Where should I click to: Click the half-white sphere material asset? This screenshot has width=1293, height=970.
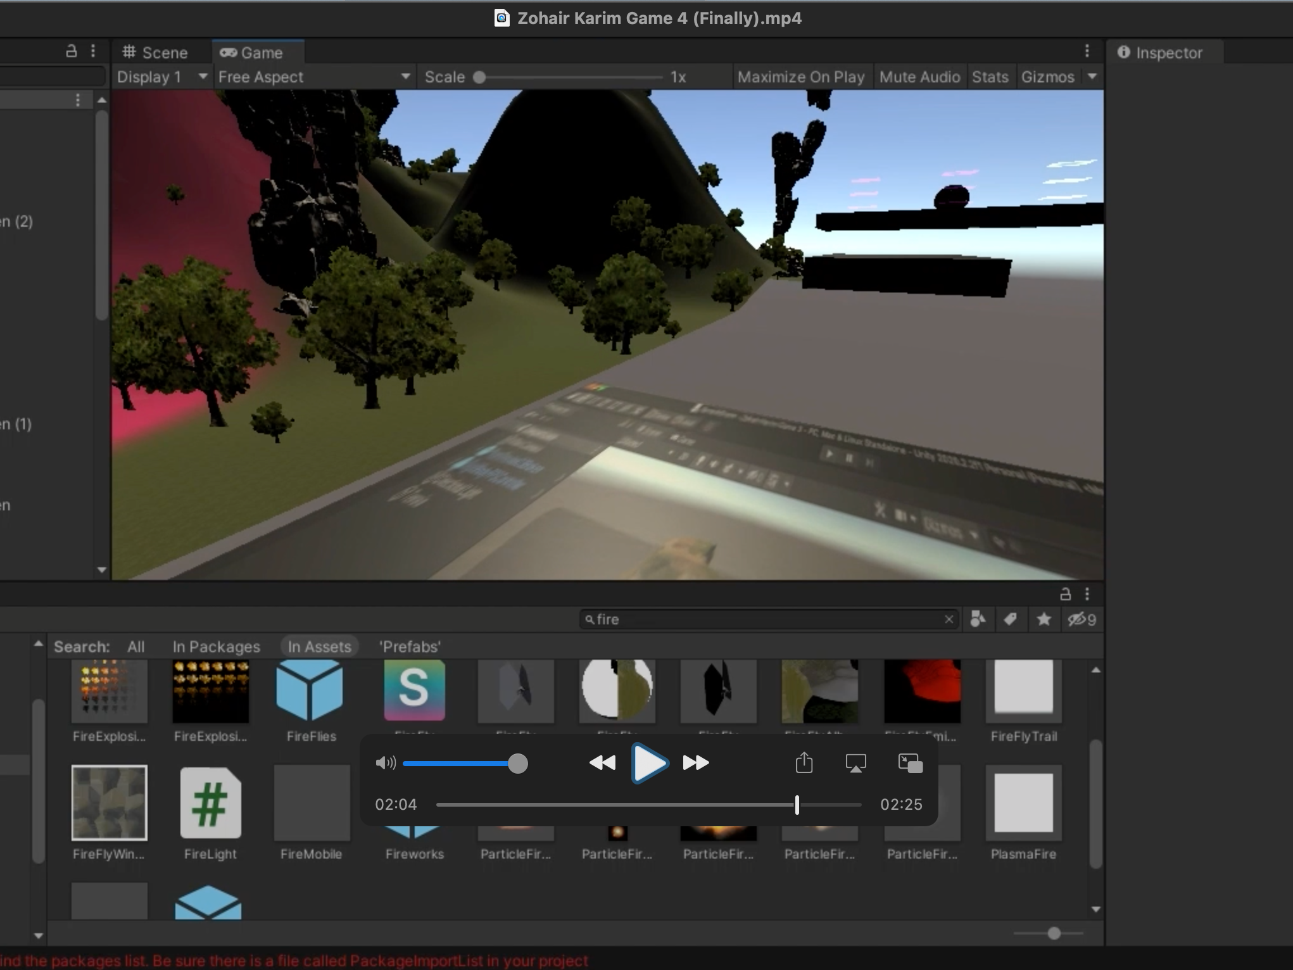(617, 691)
